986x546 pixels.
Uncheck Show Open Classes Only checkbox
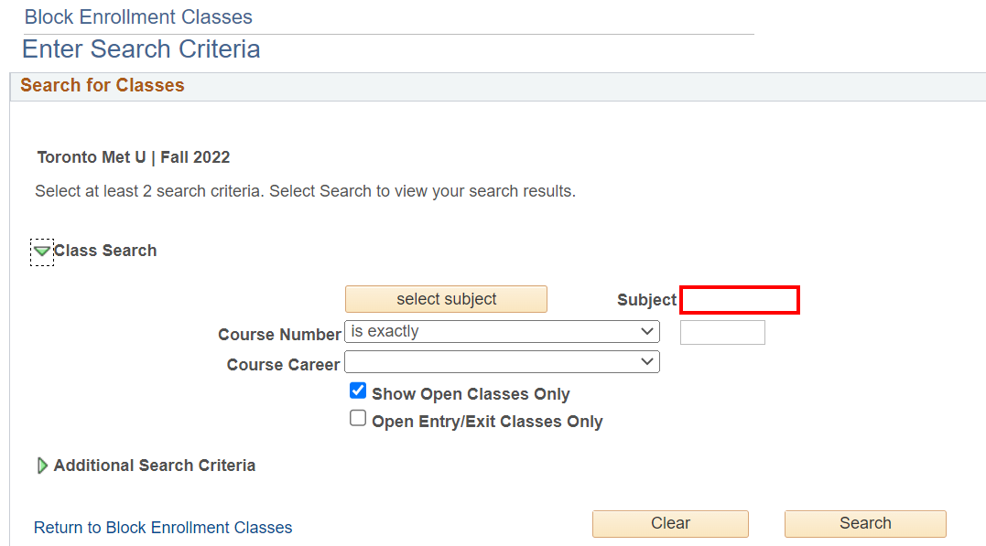(x=358, y=391)
